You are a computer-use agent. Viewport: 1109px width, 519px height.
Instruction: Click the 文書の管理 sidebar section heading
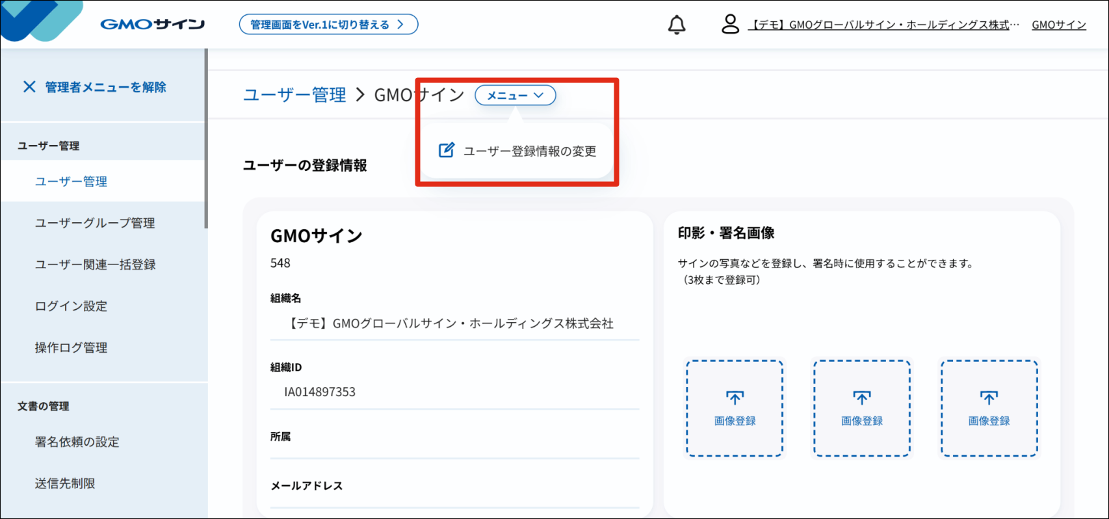[44, 406]
